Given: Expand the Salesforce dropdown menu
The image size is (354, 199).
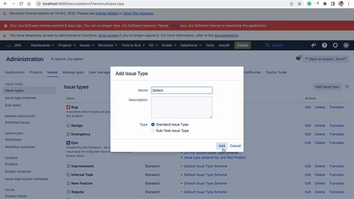Looking at the screenshot, I should [x=191, y=45].
